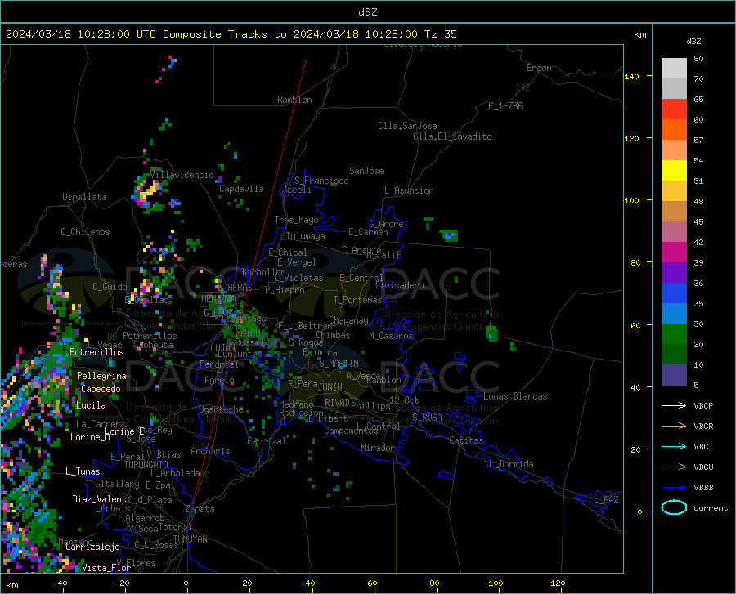Click the Zapata location label
Screen dimensions: 736x594
(200, 509)
